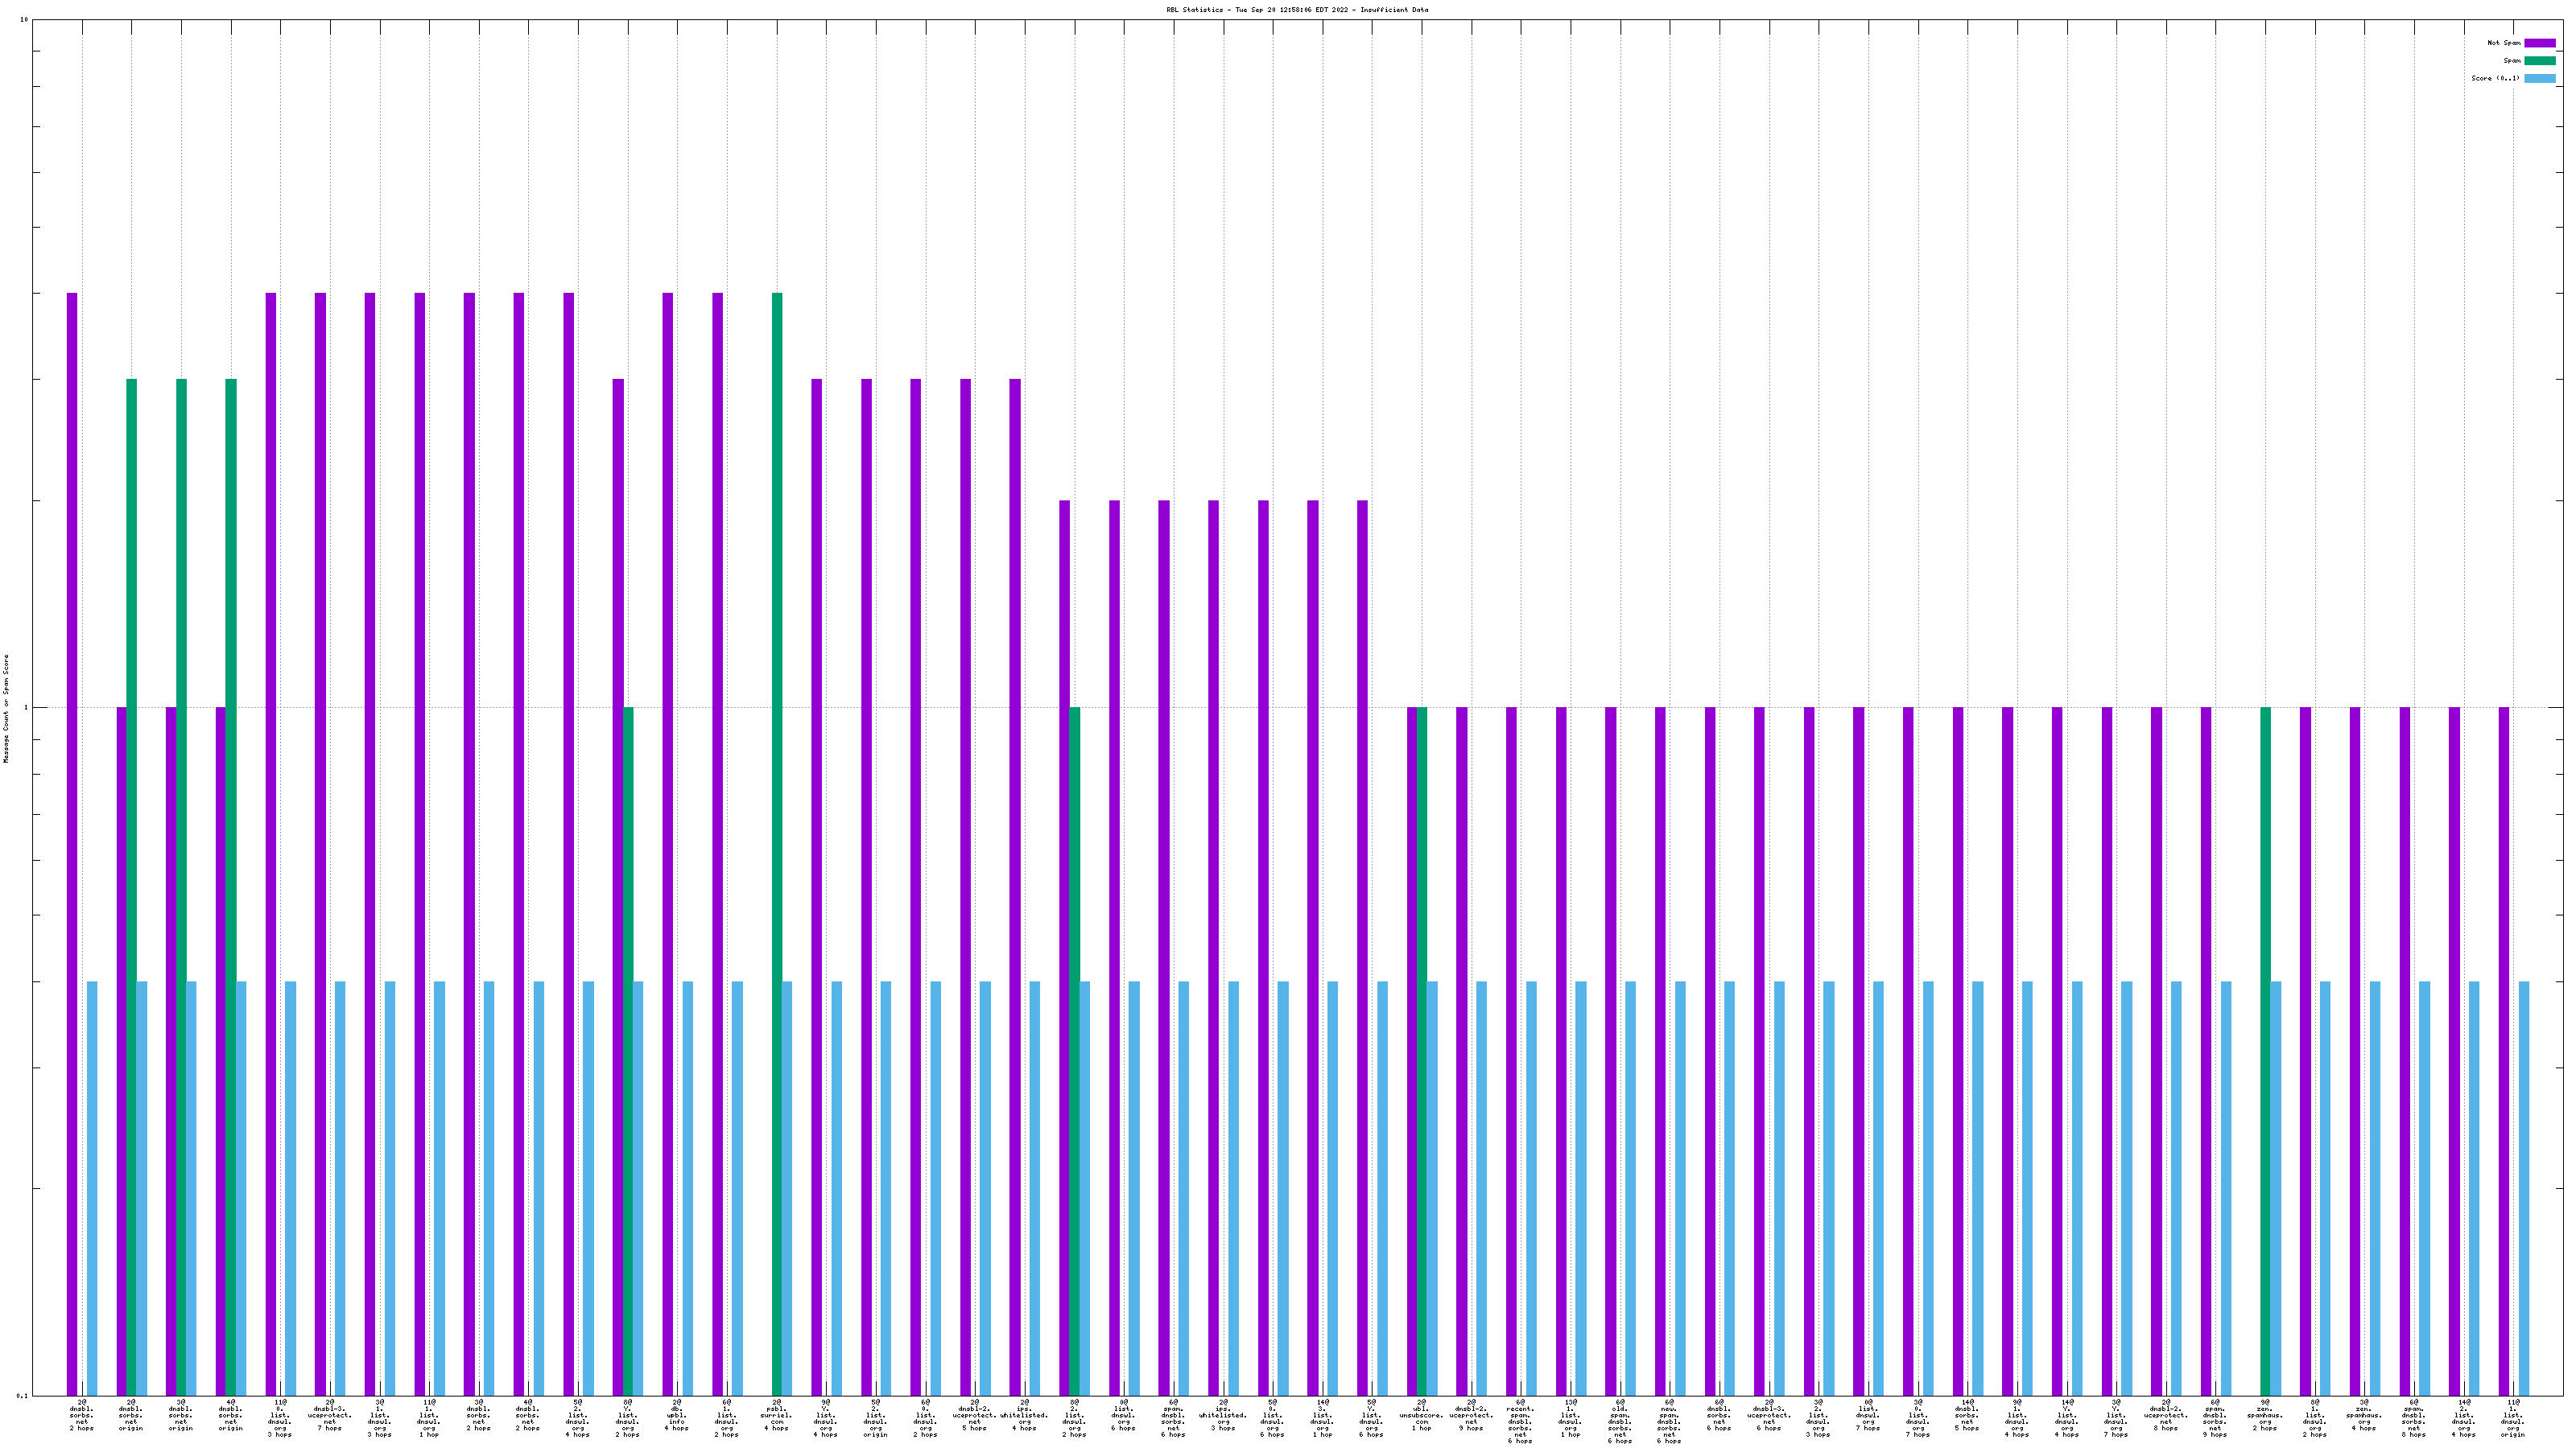The width and height of the screenshot is (2576, 1448).
Task: Click the RBL Statistics chart title
Action: click(x=1296, y=10)
